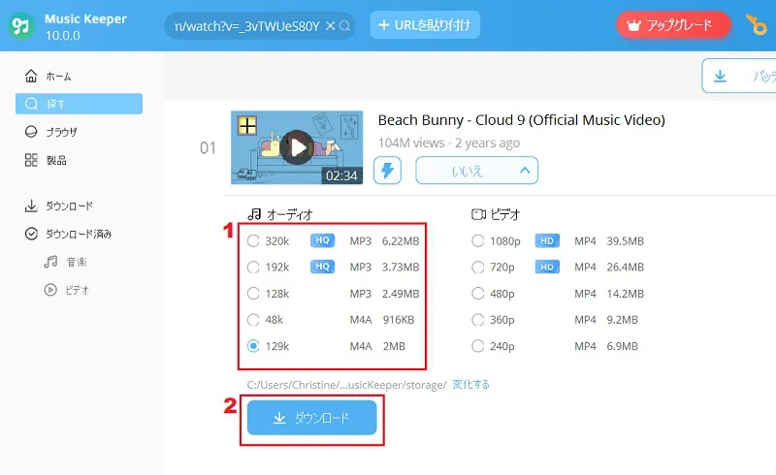
Task: Play the Beach Bunny video thumbnail
Action: (x=297, y=147)
